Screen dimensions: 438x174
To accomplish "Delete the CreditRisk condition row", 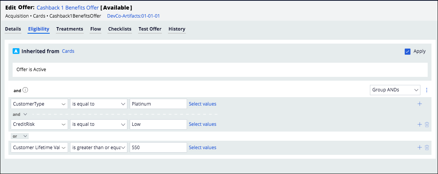I will click(x=427, y=124).
